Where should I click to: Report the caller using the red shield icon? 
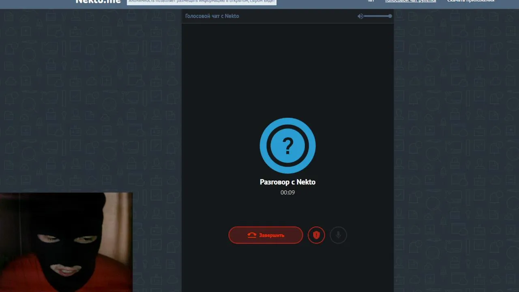click(x=316, y=235)
